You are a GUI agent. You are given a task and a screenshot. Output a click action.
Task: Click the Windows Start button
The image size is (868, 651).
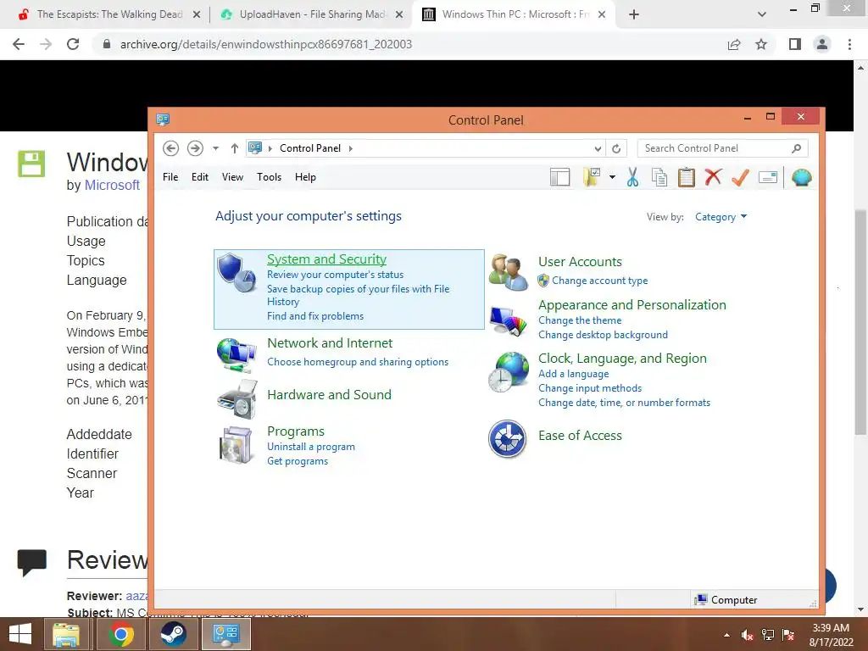tap(20, 634)
